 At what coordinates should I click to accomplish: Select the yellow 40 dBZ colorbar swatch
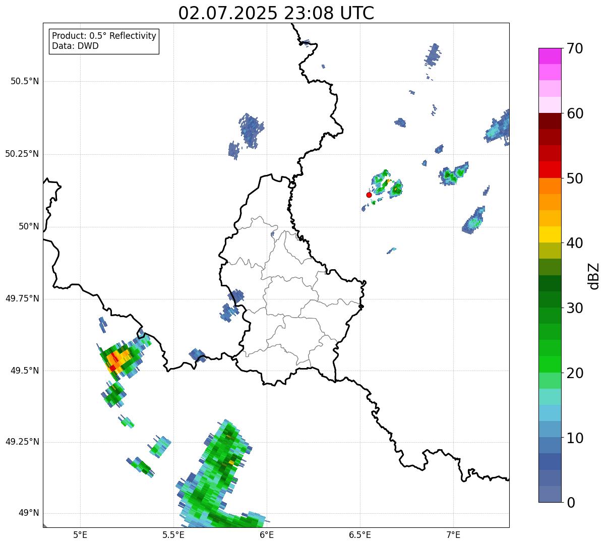550,235
